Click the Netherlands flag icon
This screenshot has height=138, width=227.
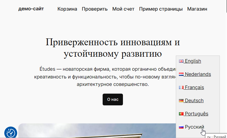pyautogui.click(x=181, y=74)
